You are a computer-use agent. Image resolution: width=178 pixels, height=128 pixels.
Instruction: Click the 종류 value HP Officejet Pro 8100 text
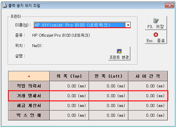[x=61, y=35]
